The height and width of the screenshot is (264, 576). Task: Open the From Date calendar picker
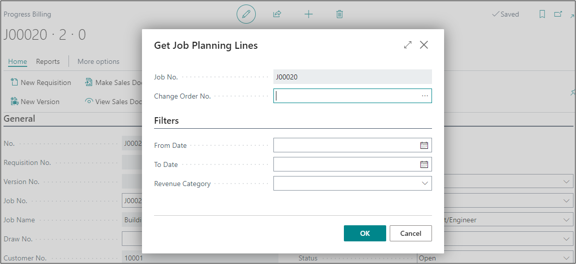[x=424, y=145]
